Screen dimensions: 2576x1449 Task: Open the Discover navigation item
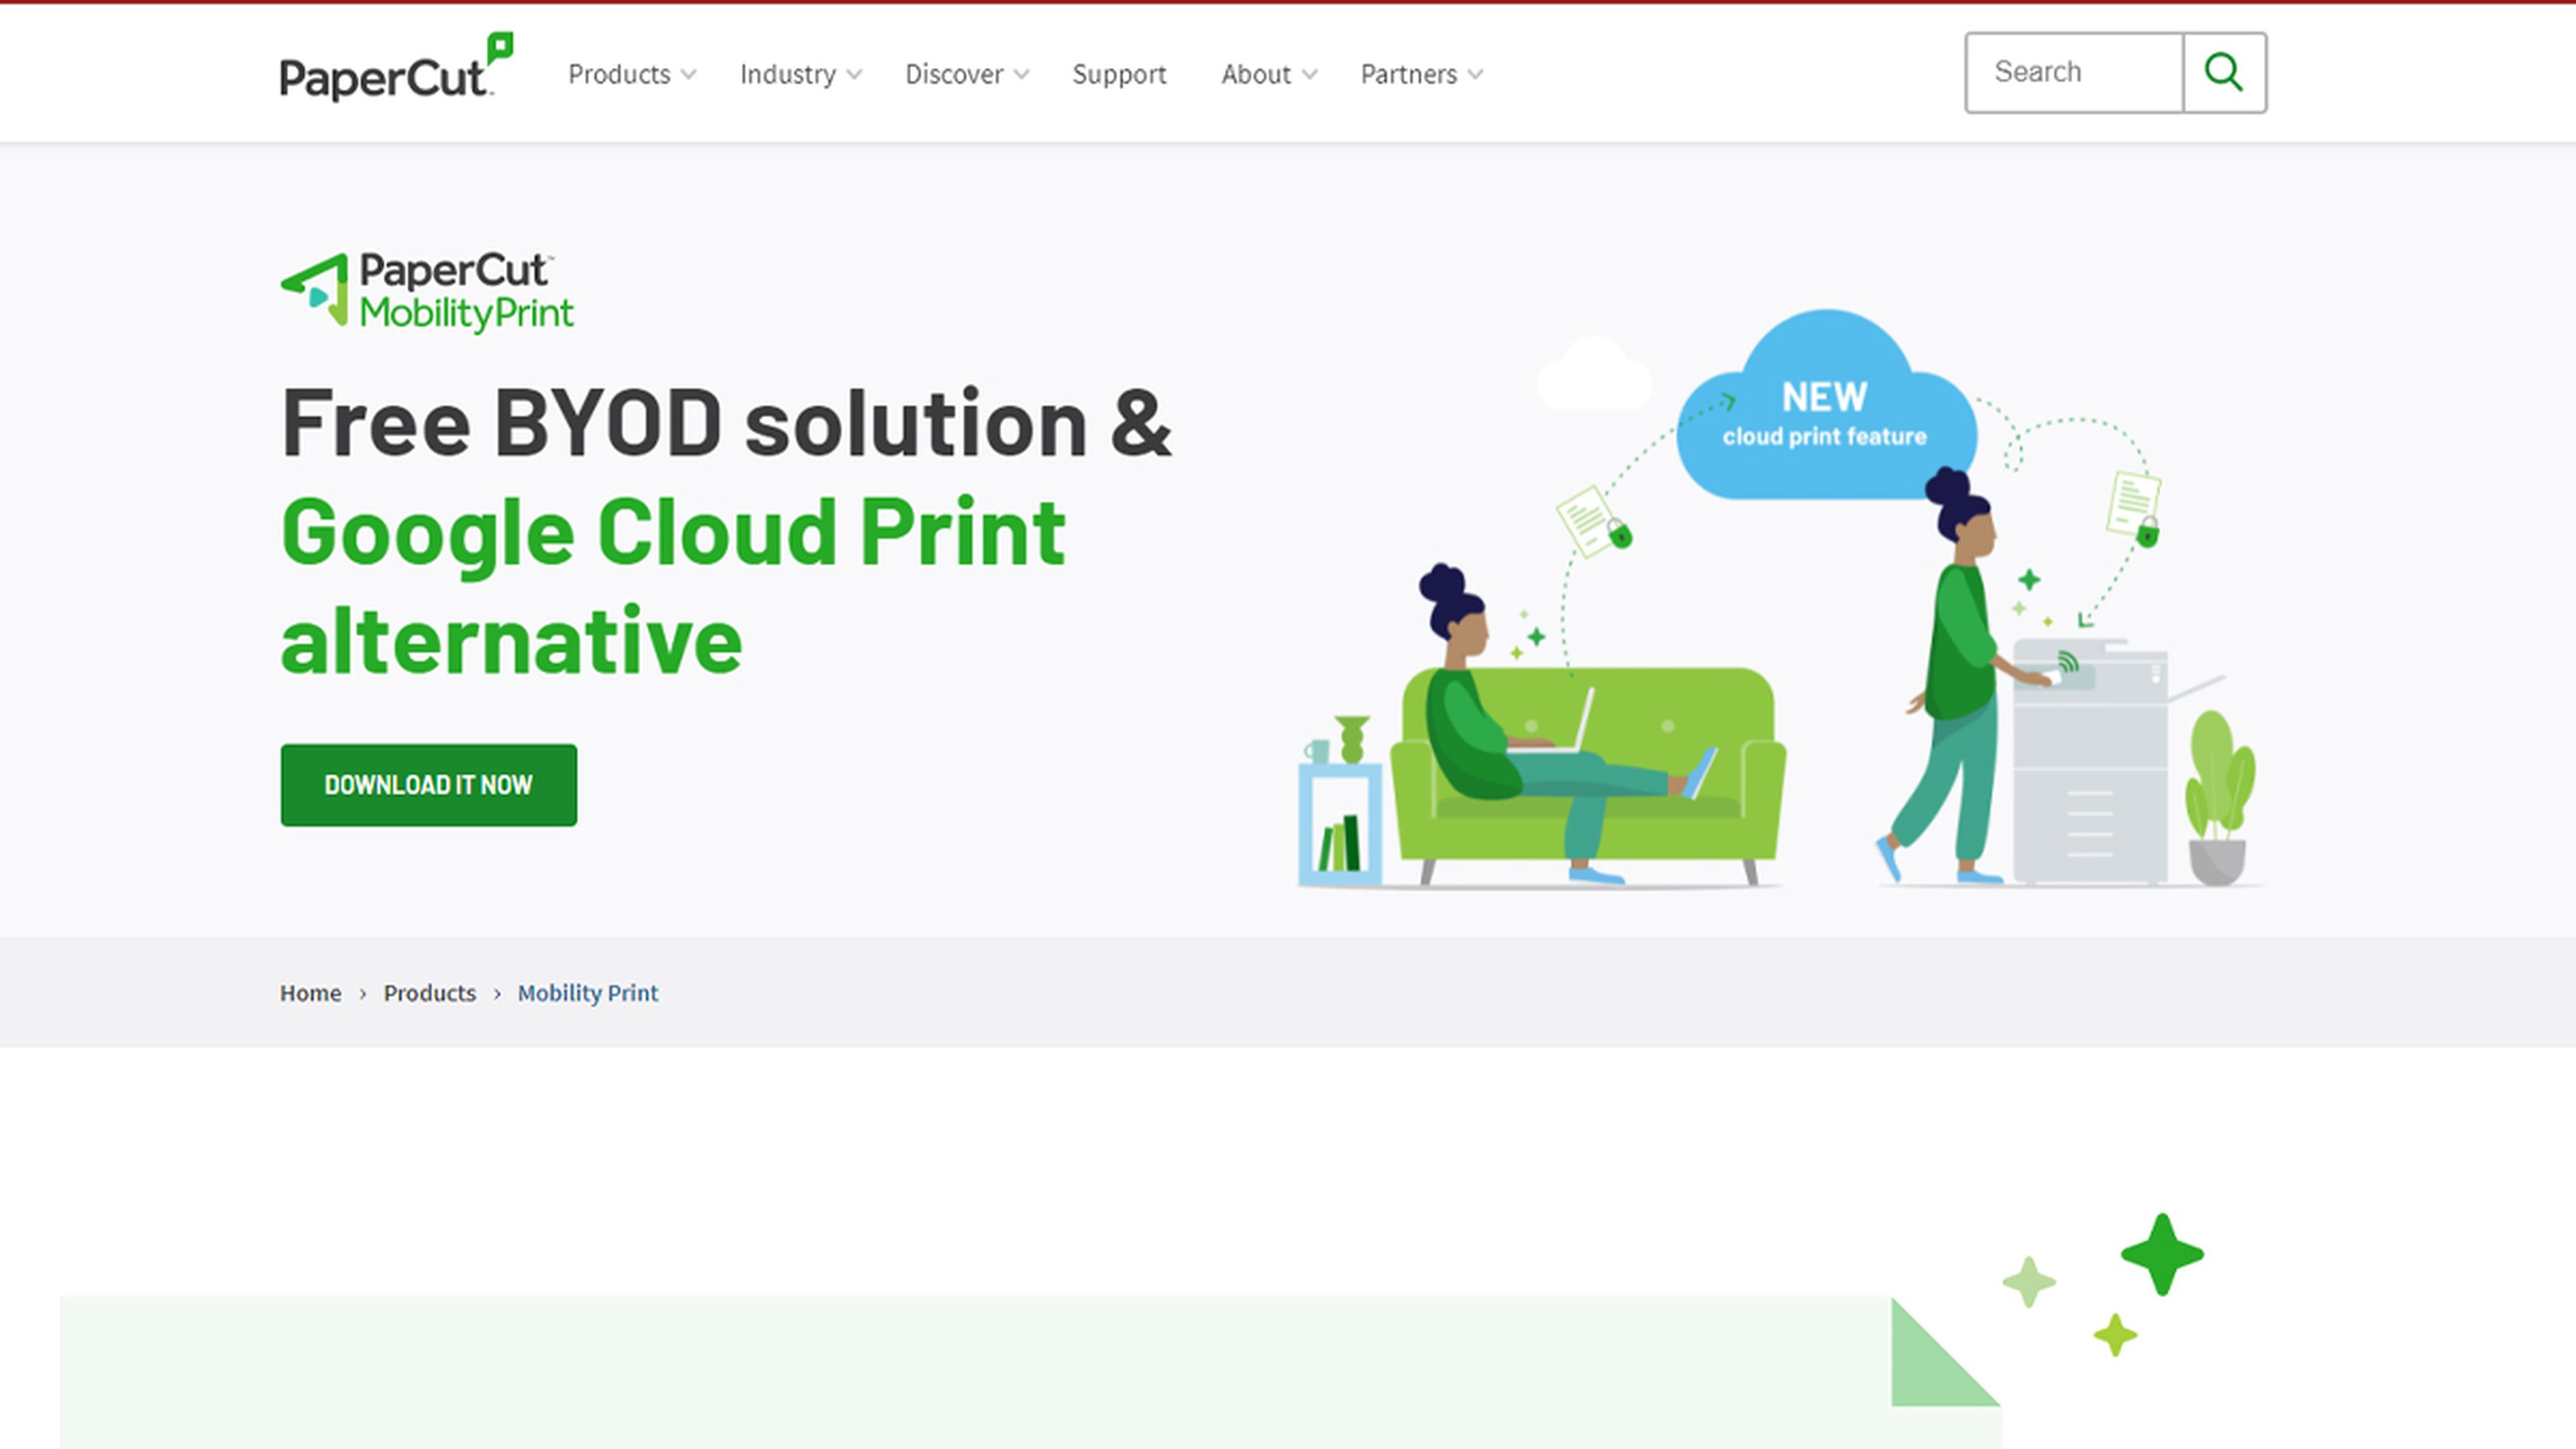point(954,74)
